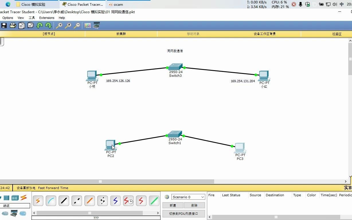The height and width of the screenshot is (220, 352).
Task: Select the automatic connection lightning icon
Action: coord(38,201)
